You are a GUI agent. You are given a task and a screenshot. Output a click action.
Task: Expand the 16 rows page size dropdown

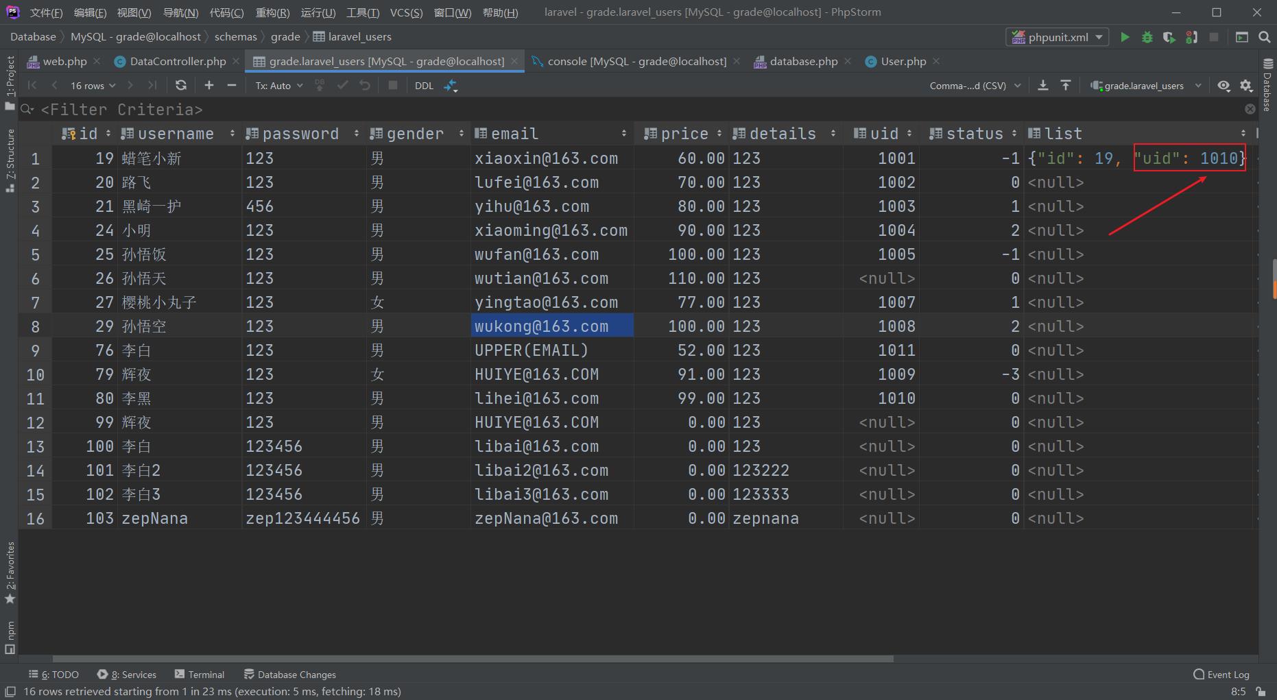pyautogui.click(x=93, y=85)
